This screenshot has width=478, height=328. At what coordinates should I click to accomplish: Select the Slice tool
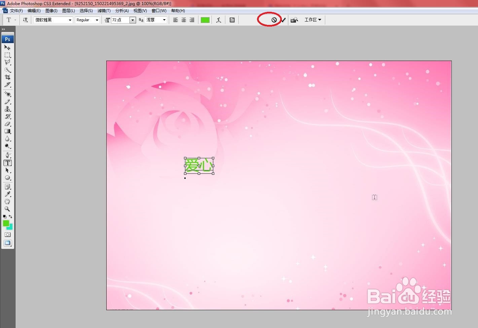point(7,85)
